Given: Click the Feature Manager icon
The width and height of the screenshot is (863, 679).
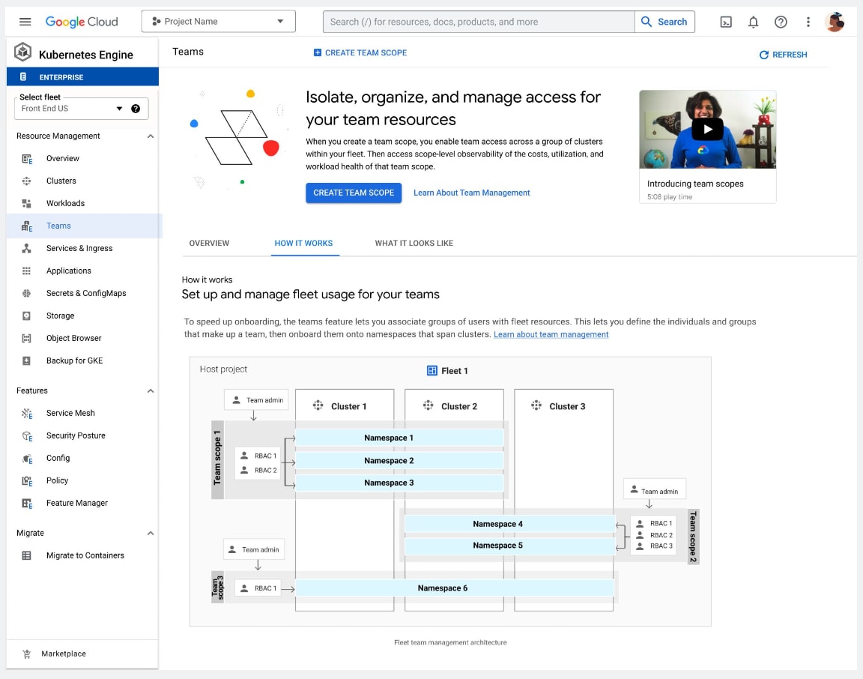Looking at the screenshot, I should pos(26,504).
